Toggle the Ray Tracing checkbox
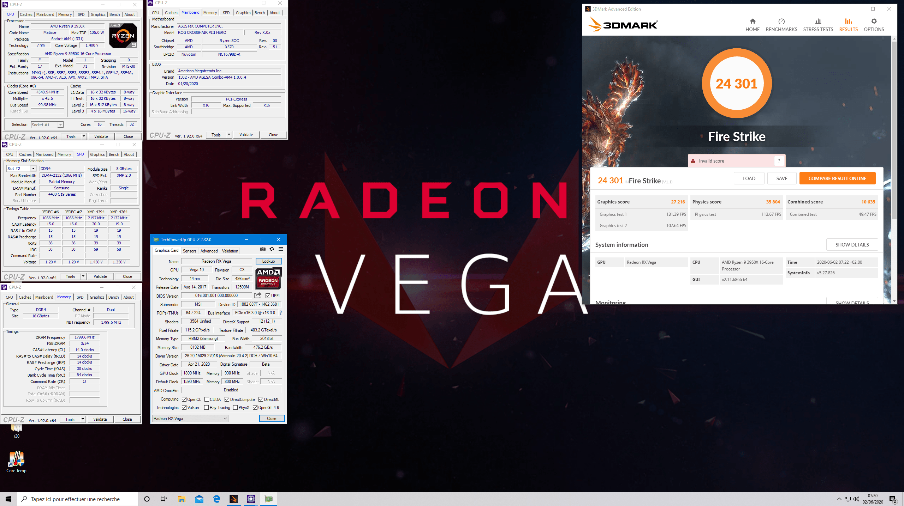The image size is (904, 506). [207, 408]
